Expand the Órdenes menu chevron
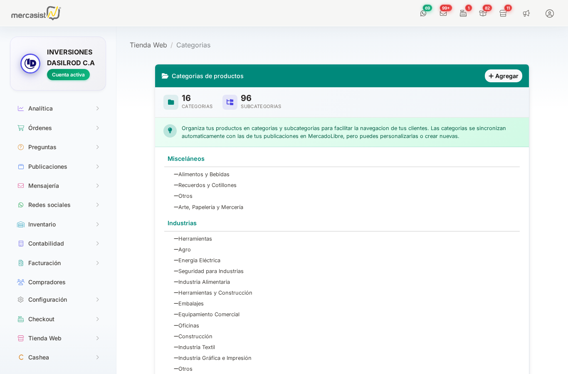The image size is (568, 374). [97, 128]
